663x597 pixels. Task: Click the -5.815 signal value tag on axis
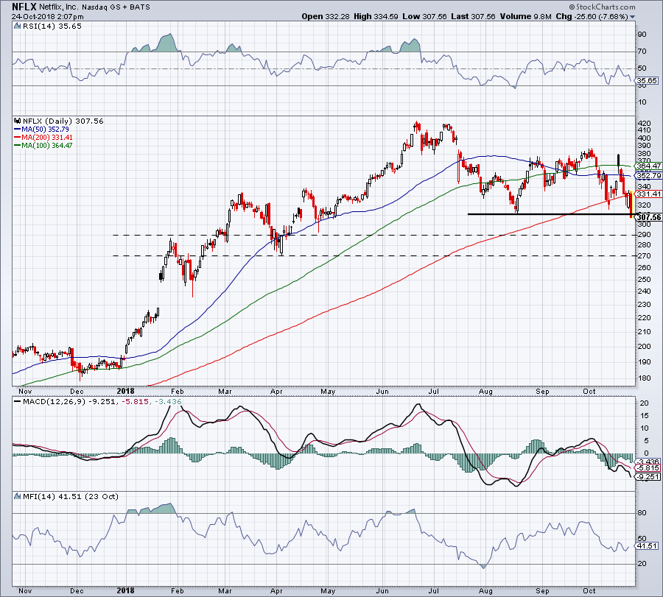(x=648, y=468)
